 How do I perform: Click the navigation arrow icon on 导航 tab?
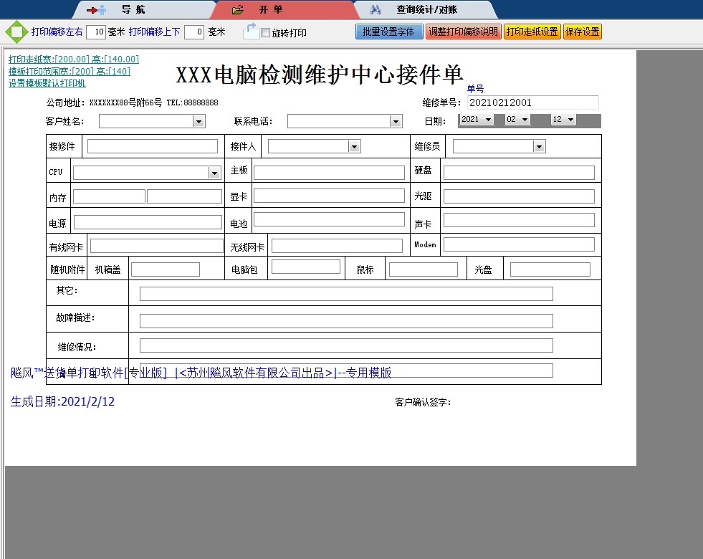95,9
